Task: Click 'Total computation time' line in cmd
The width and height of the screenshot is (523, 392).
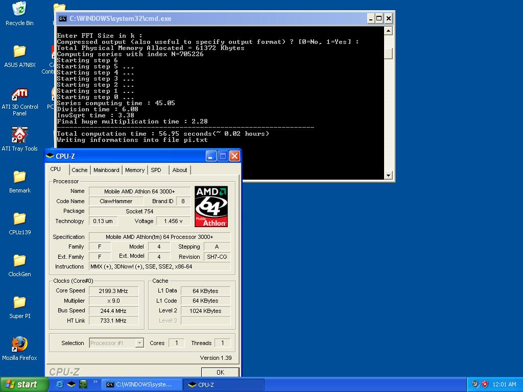Action: [x=163, y=134]
